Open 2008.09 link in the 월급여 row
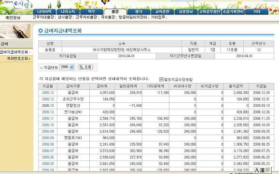Image resolution: width=279 pixels, height=174 pixels. [48, 131]
